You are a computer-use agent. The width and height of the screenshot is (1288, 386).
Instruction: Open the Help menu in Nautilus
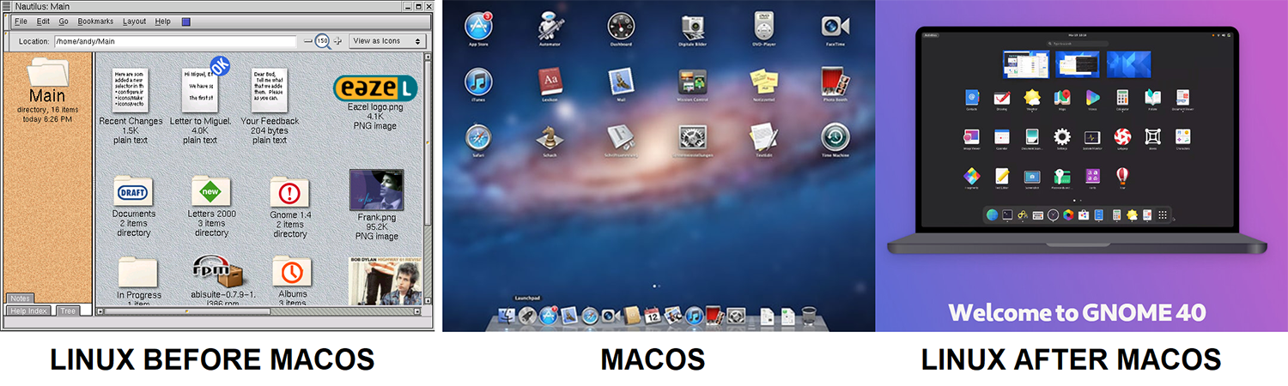[163, 21]
